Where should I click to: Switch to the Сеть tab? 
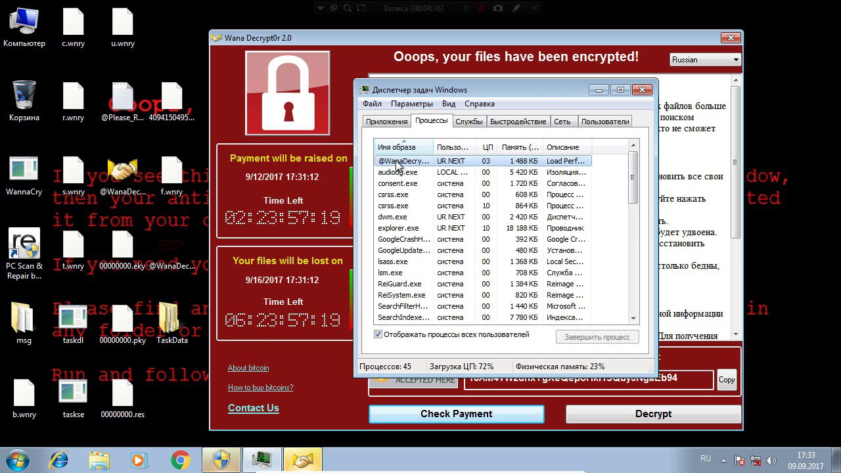[562, 122]
